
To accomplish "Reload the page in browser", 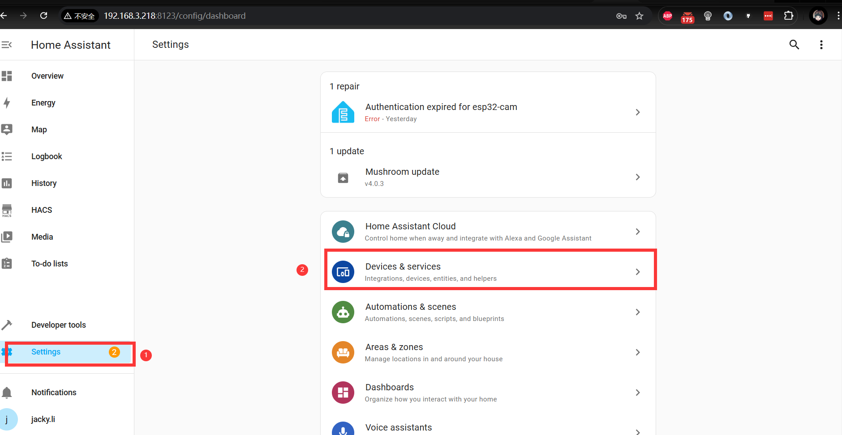I will point(43,16).
